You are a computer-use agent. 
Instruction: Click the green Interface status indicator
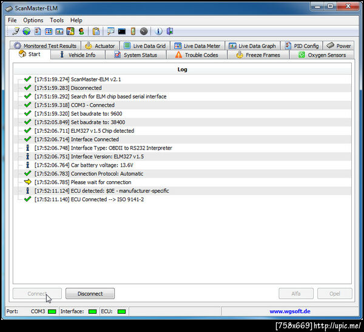click(93, 311)
